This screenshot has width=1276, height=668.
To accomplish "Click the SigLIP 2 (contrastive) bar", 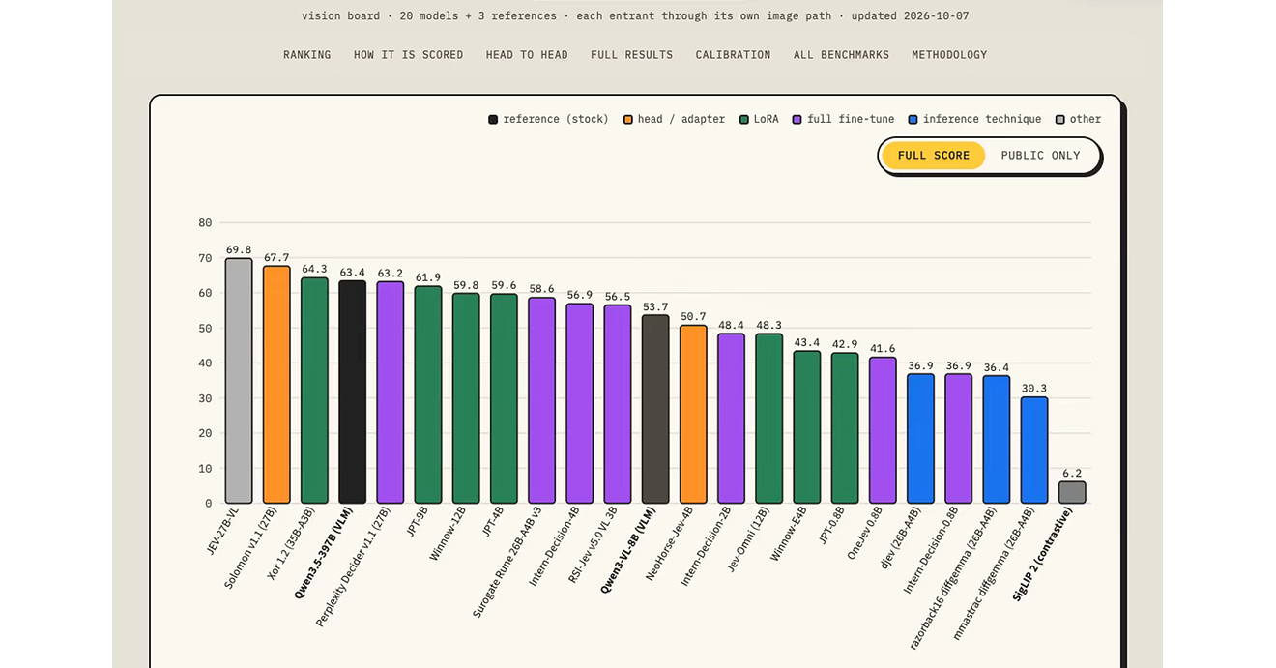I will [x=1072, y=493].
